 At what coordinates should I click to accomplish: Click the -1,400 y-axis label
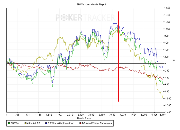pyautogui.click(x=167, y=112)
